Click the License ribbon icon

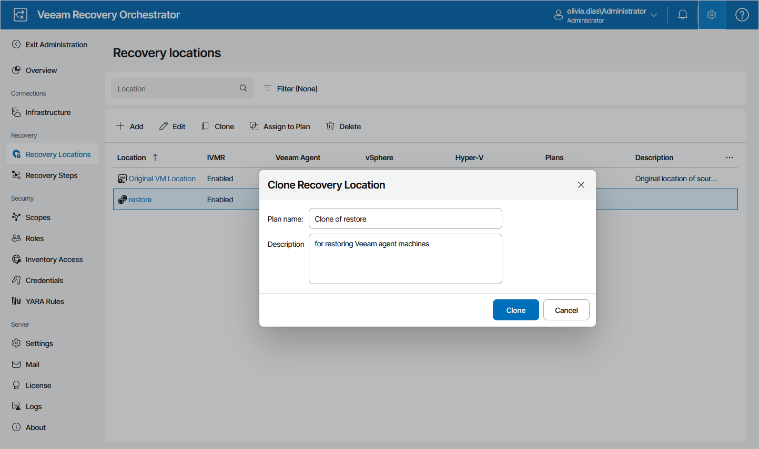[x=16, y=385]
